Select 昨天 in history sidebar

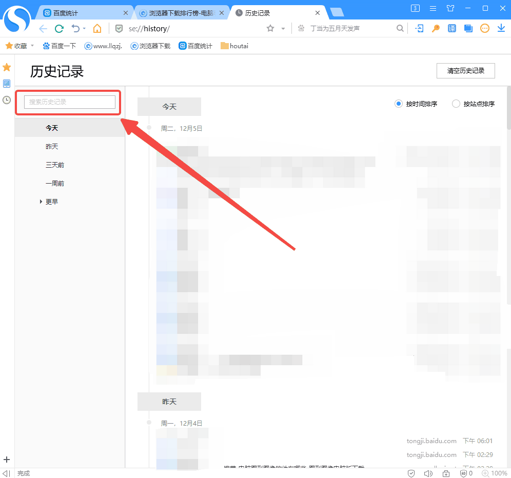[x=52, y=147]
